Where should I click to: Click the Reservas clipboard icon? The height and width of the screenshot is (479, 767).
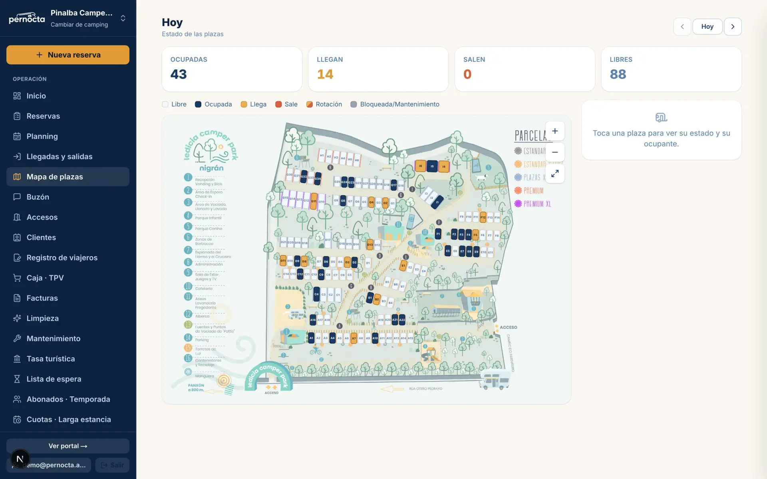pos(17,116)
